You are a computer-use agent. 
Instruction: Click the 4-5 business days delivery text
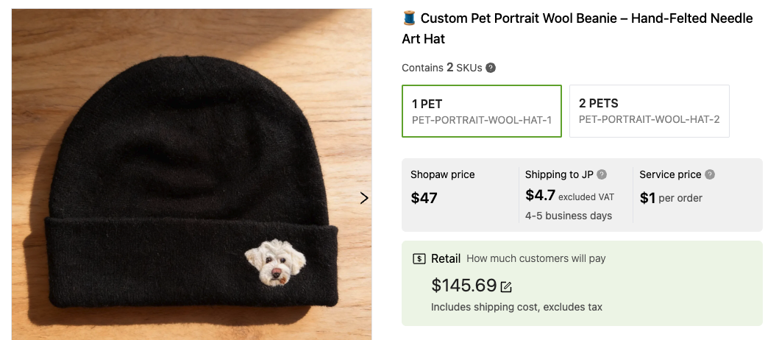click(x=568, y=216)
